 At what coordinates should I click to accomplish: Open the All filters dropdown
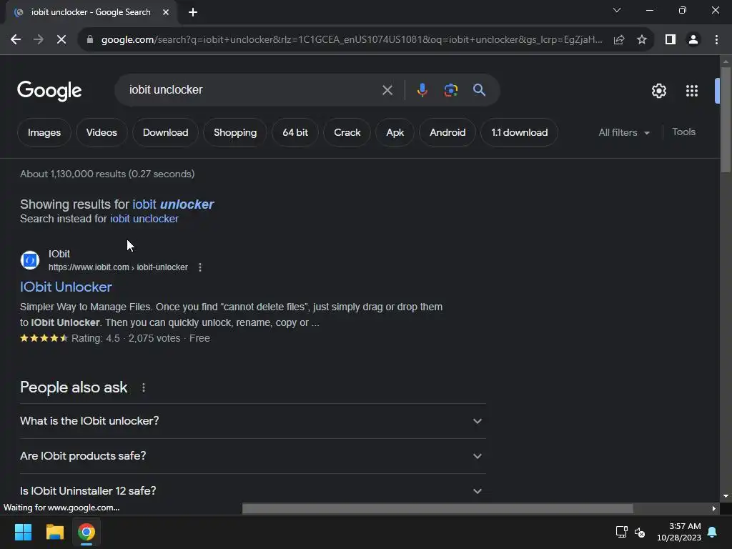click(x=624, y=132)
